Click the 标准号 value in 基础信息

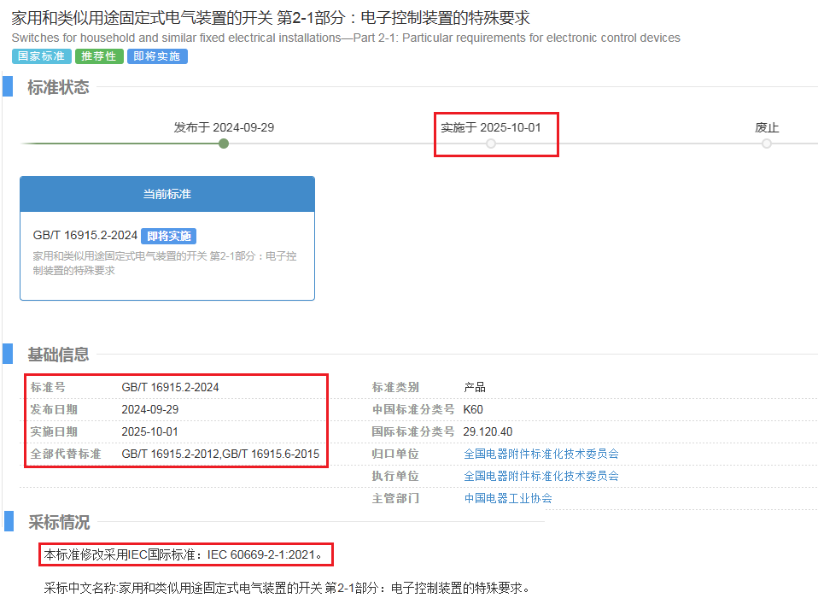click(170, 387)
